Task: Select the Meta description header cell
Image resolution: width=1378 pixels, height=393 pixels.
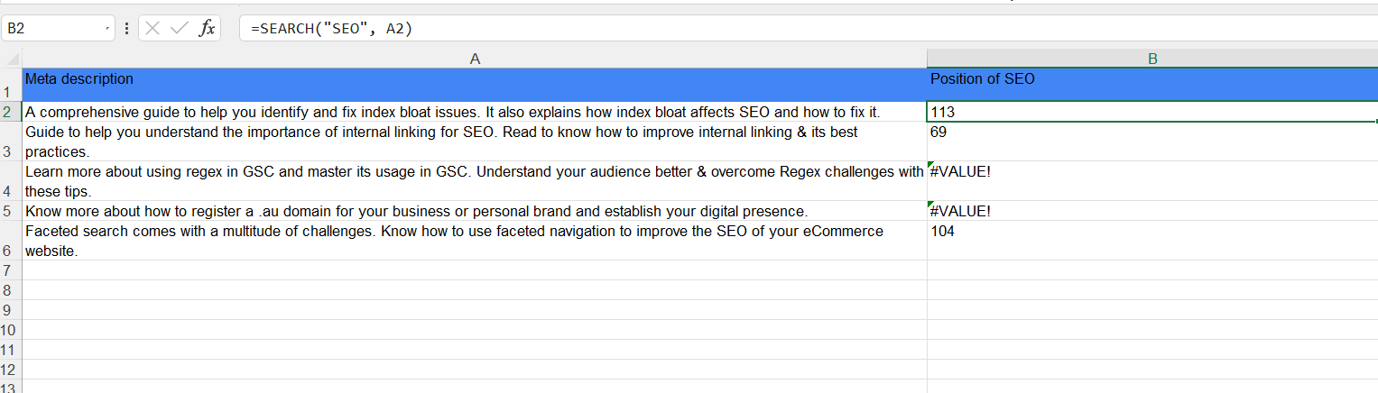Action: [x=475, y=86]
